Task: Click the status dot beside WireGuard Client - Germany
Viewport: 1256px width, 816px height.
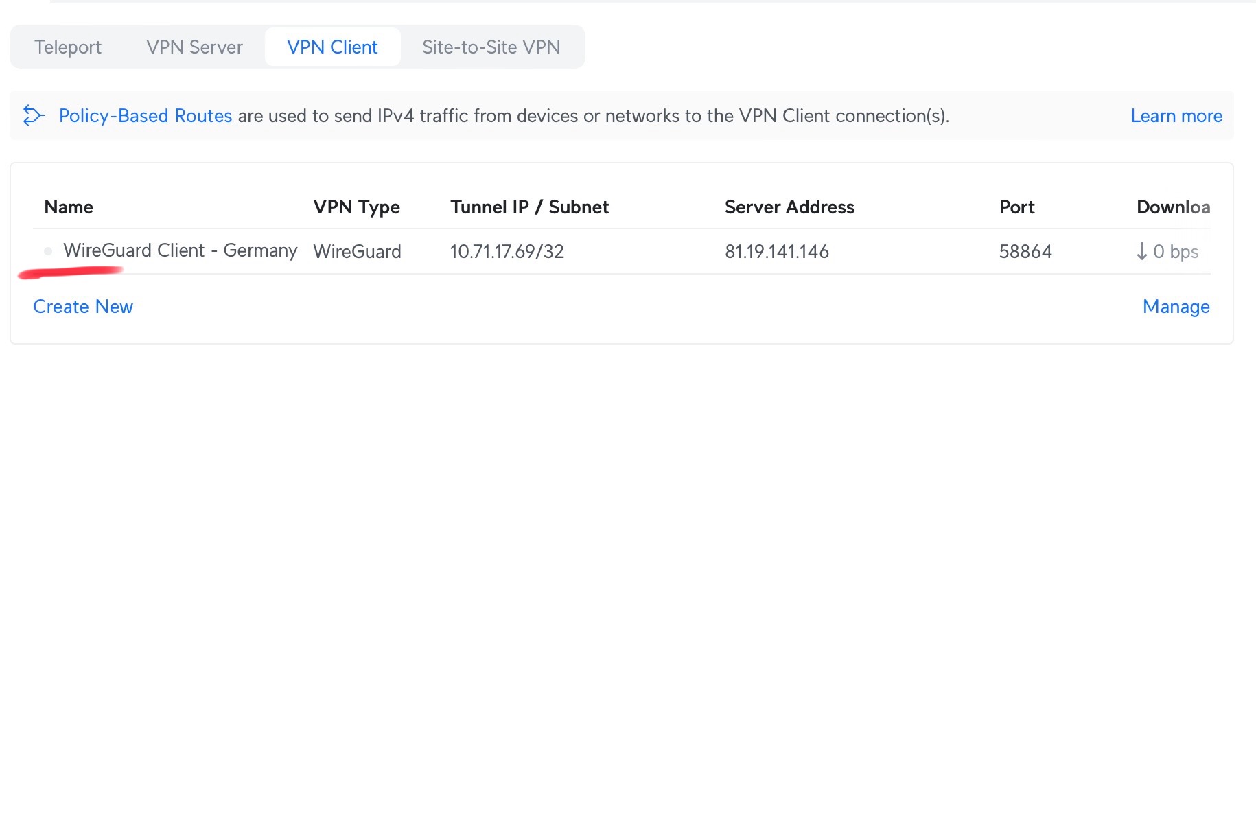Action: pos(48,251)
